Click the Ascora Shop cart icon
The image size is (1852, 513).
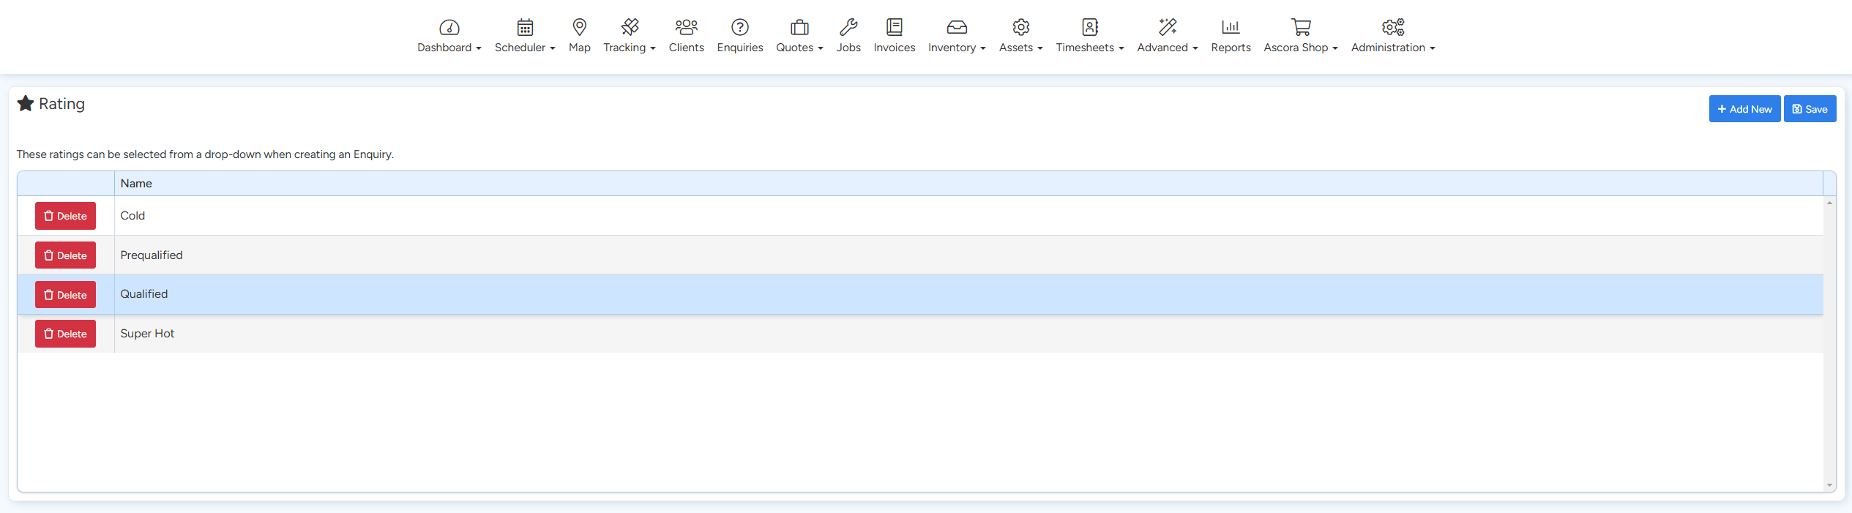tap(1300, 27)
